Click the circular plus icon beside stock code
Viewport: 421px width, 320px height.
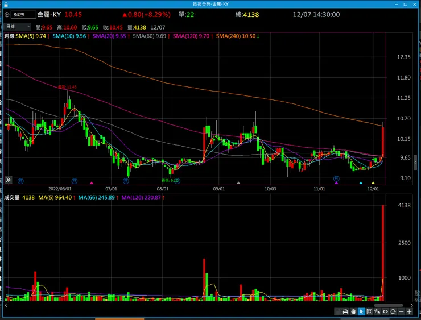coord(7,14)
